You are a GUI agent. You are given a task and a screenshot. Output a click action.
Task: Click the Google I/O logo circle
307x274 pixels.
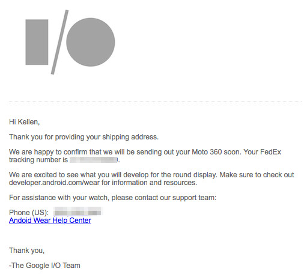(91, 42)
